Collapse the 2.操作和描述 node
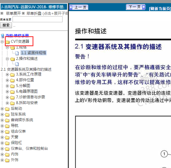The width and height of the screenshot is (171, 168). point(7,59)
